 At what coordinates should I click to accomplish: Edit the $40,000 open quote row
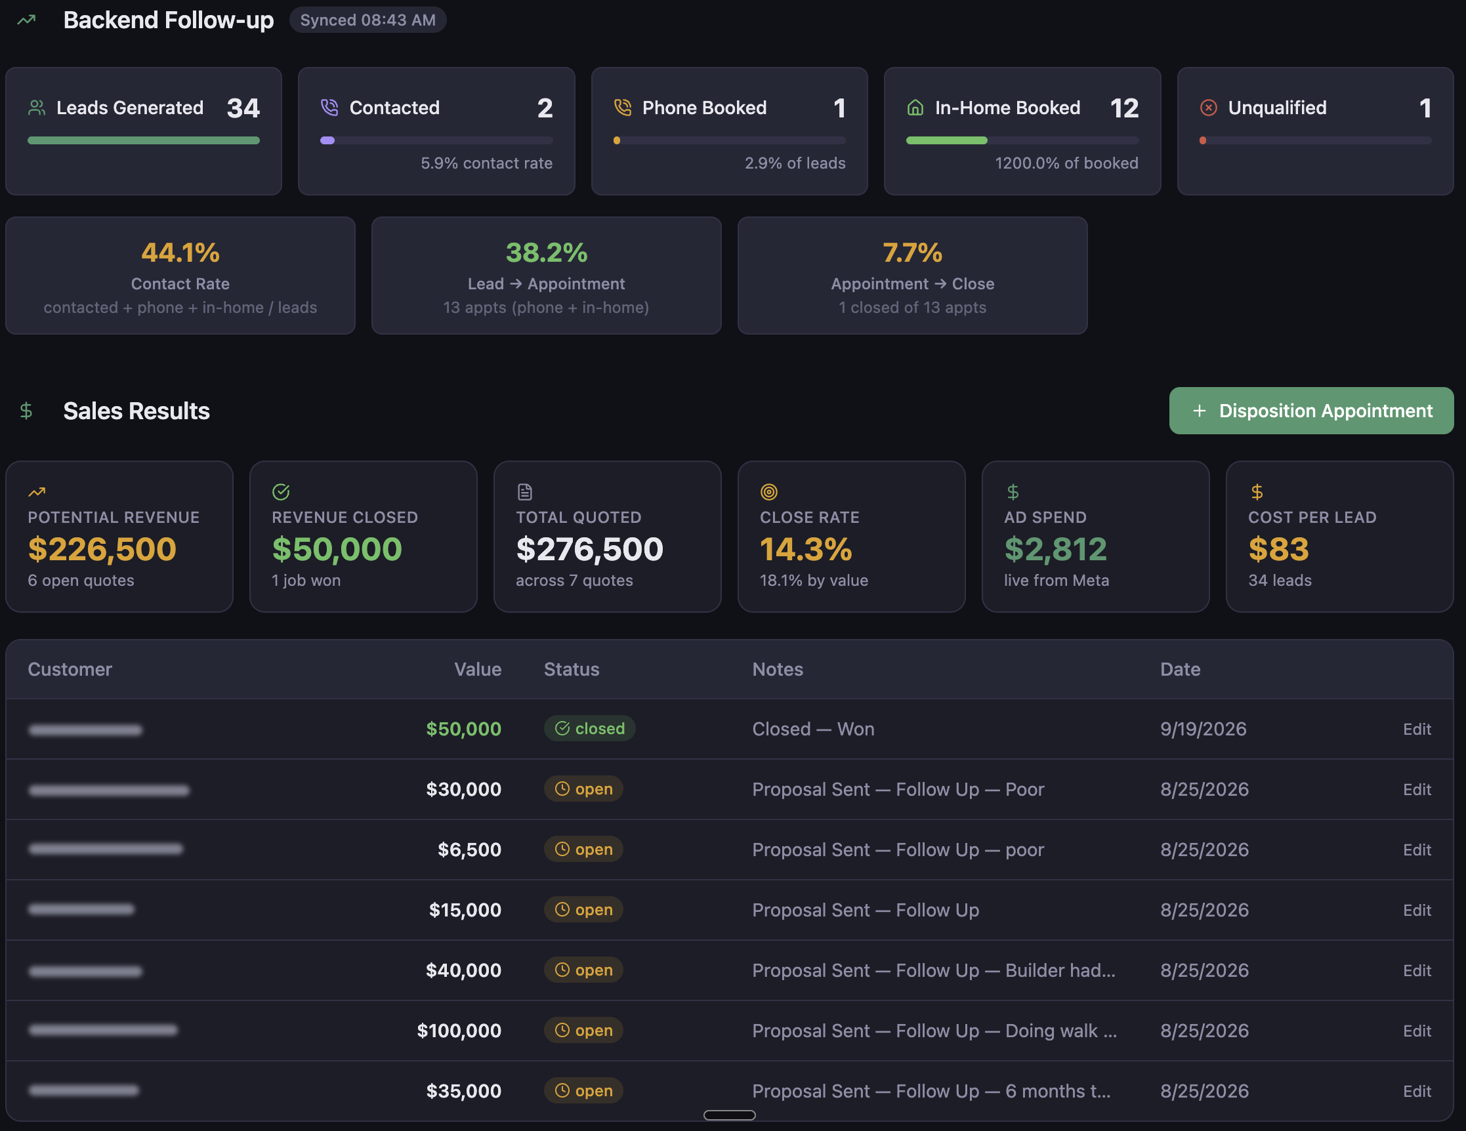(x=1416, y=970)
